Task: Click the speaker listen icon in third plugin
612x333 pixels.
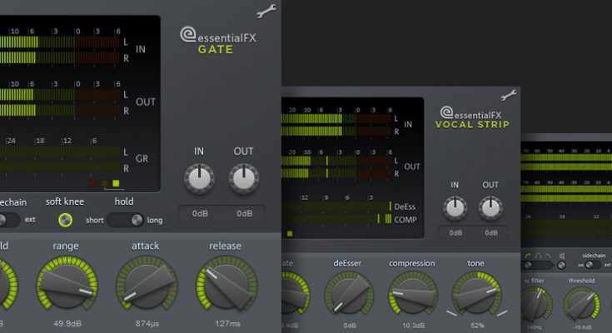Action: 564,255
